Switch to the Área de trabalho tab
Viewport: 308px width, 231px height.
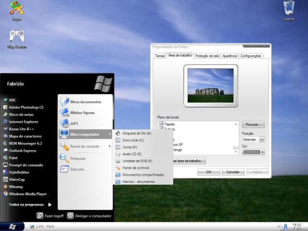pos(180,55)
